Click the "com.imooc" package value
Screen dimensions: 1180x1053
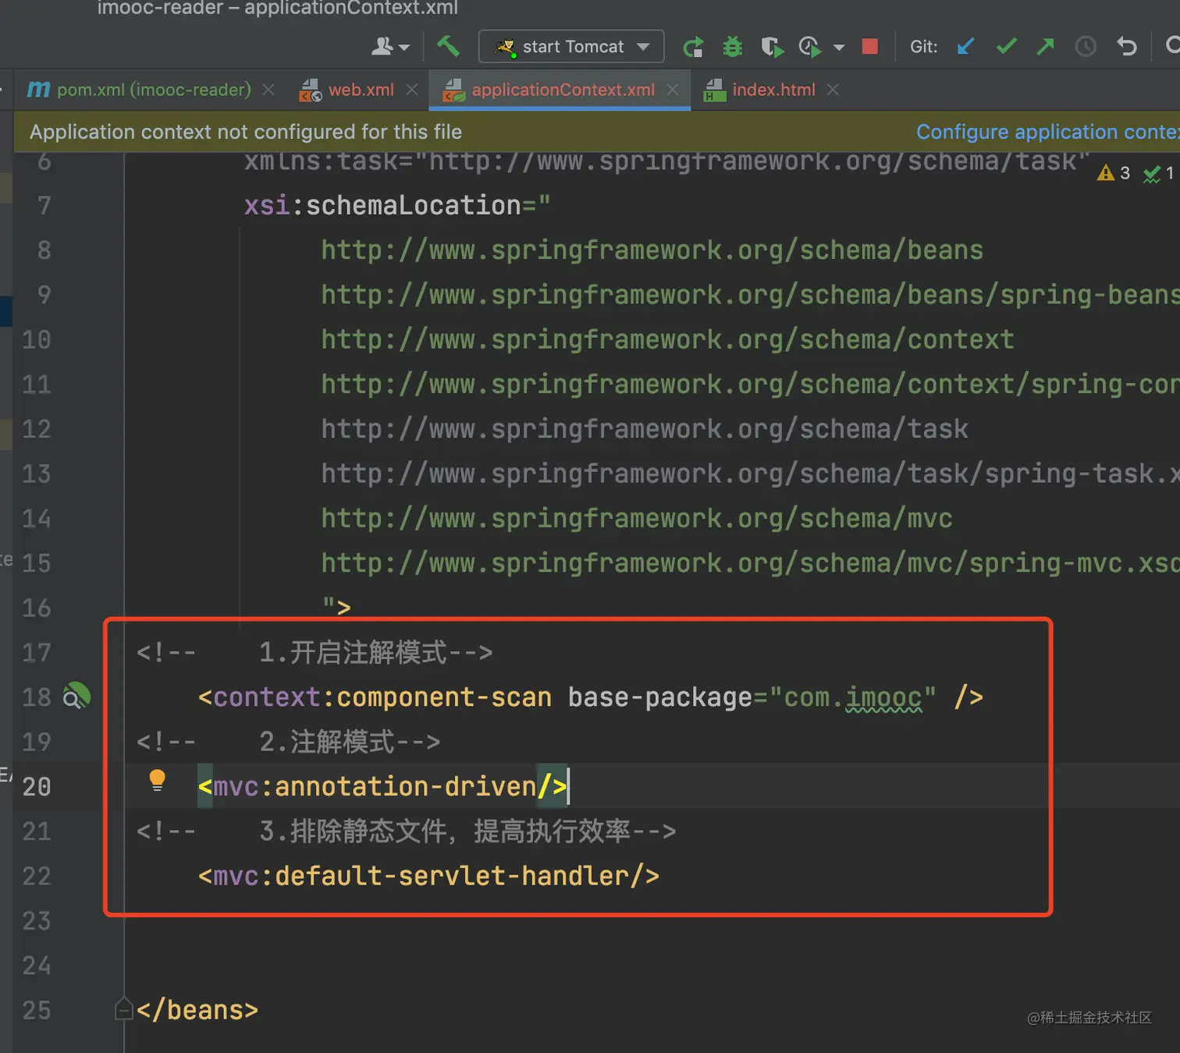coord(852,697)
